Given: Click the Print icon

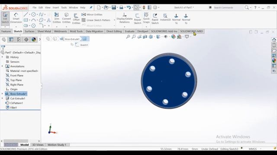Looking at the screenshot, I should click(121, 7).
